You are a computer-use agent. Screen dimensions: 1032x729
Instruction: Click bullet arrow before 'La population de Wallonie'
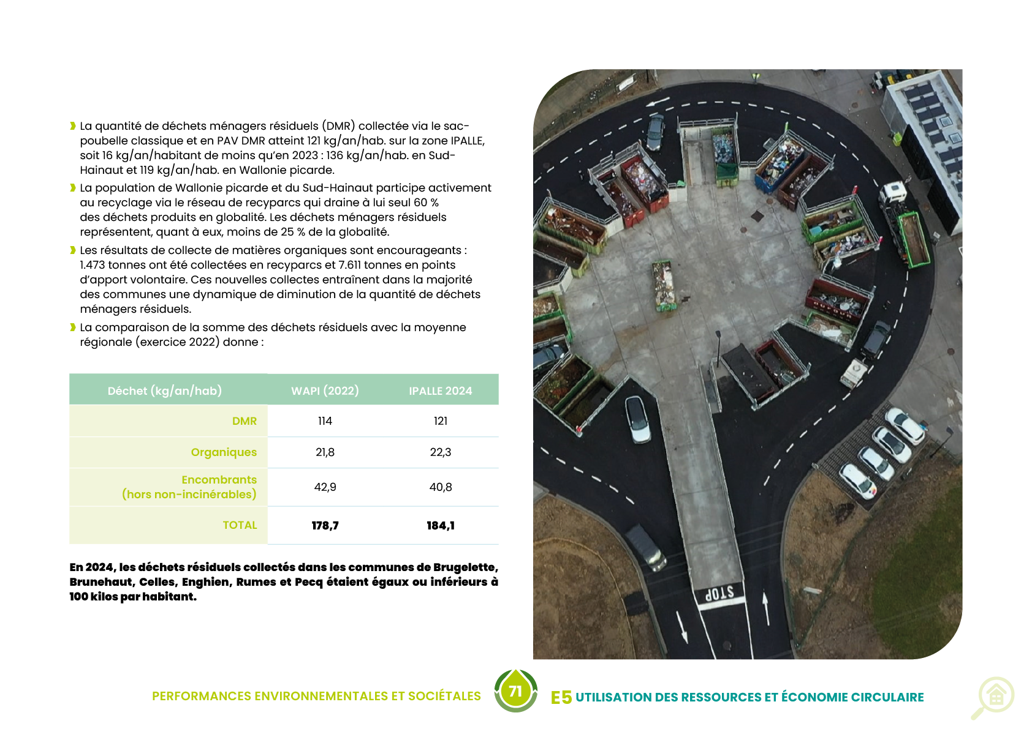(73, 188)
